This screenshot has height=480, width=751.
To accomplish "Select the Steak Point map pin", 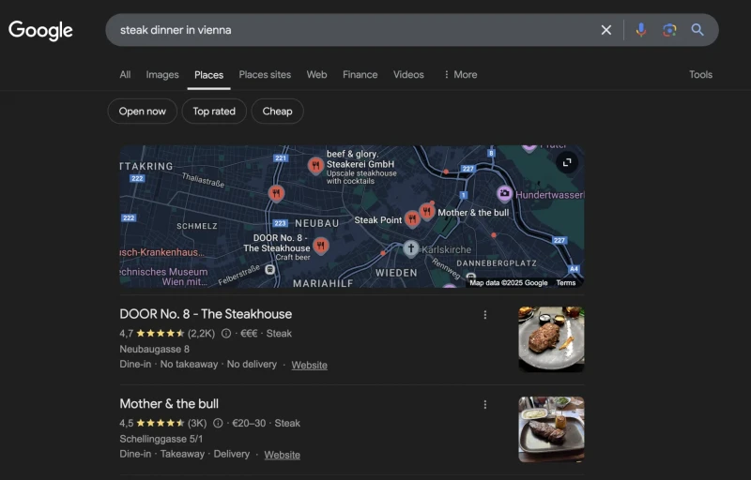I will tap(412, 219).
